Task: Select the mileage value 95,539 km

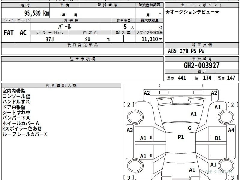Action: point(37,13)
